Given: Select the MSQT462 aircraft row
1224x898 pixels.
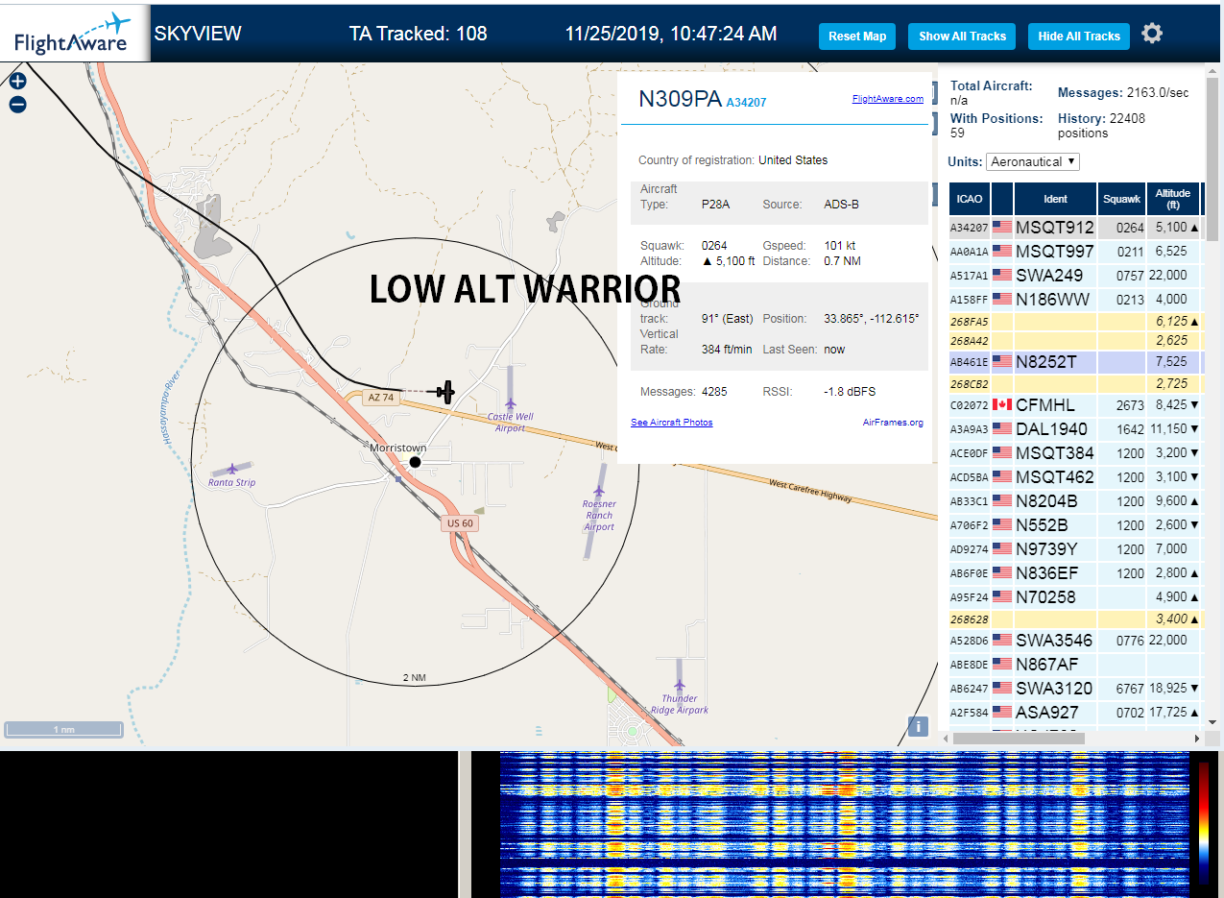Looking at the screenshot, I should tap(1074, 477).
